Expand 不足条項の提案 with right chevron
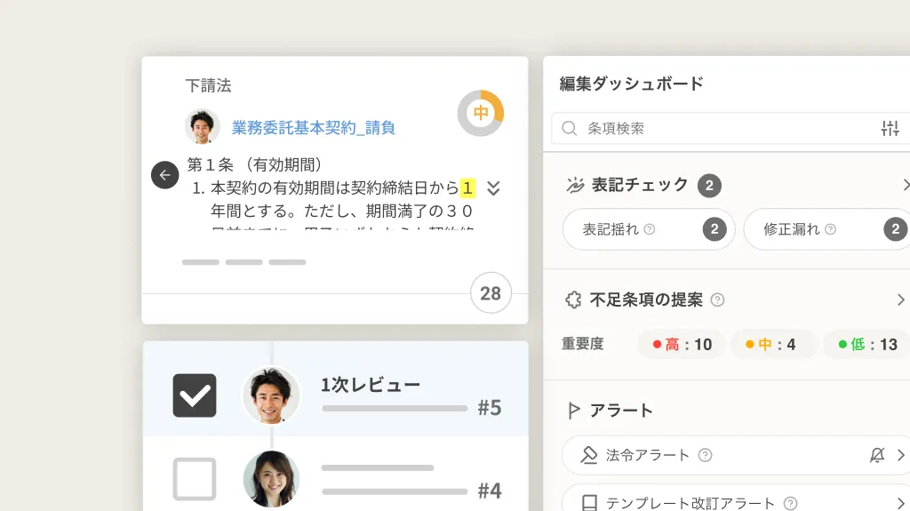 point(901,299)
